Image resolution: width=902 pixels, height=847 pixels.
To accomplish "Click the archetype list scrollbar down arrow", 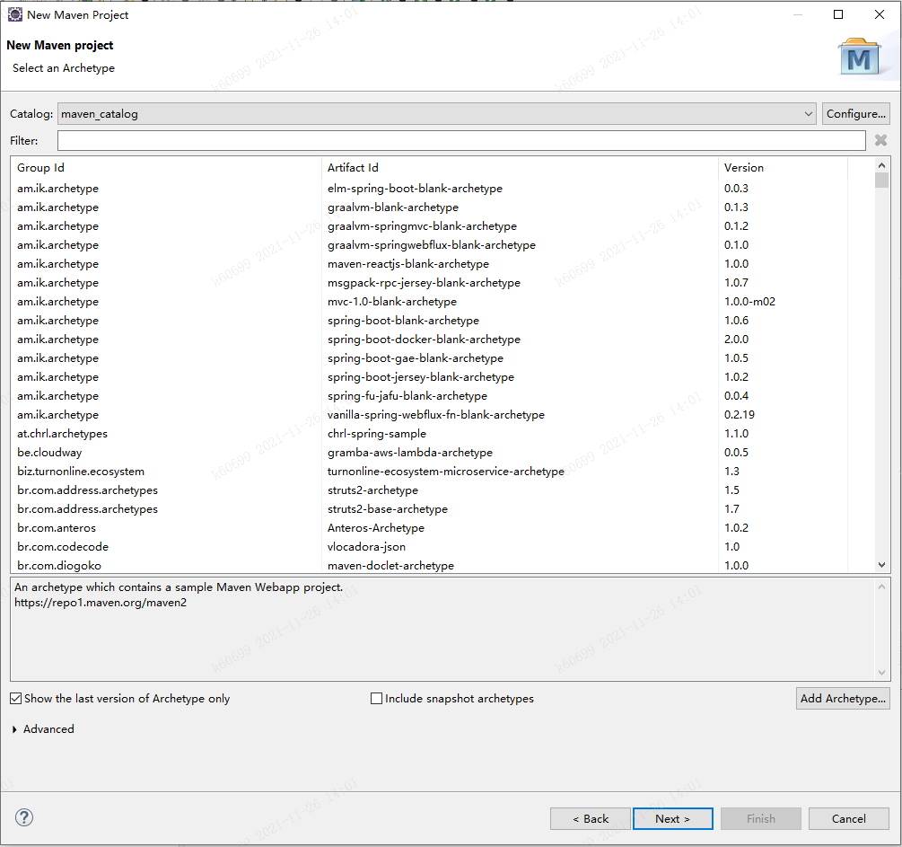I will tap(880, 566).
